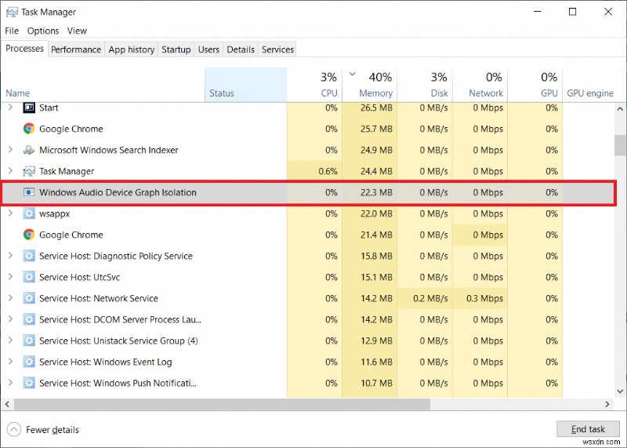Click the Diagnostic Policy Service gear icon
Image resolution: width=627 pixels, height=448 pixels.
point(29,256)
